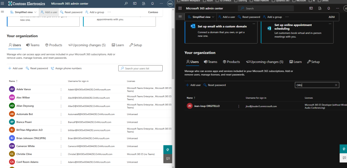Click document icon beside bell in dark window
The height and width of the screenshot is (168, 347).
(320, 8)
